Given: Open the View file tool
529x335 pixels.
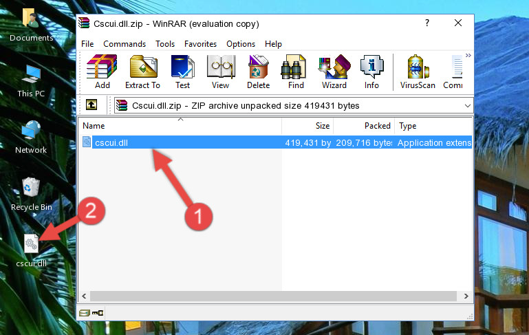Looking at the screenshot, I should tap(221, 72).
